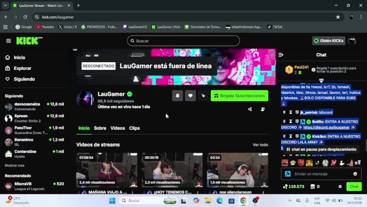Open MisrraVB recommended channel
The image size is (367, 207).
point(34,186)
